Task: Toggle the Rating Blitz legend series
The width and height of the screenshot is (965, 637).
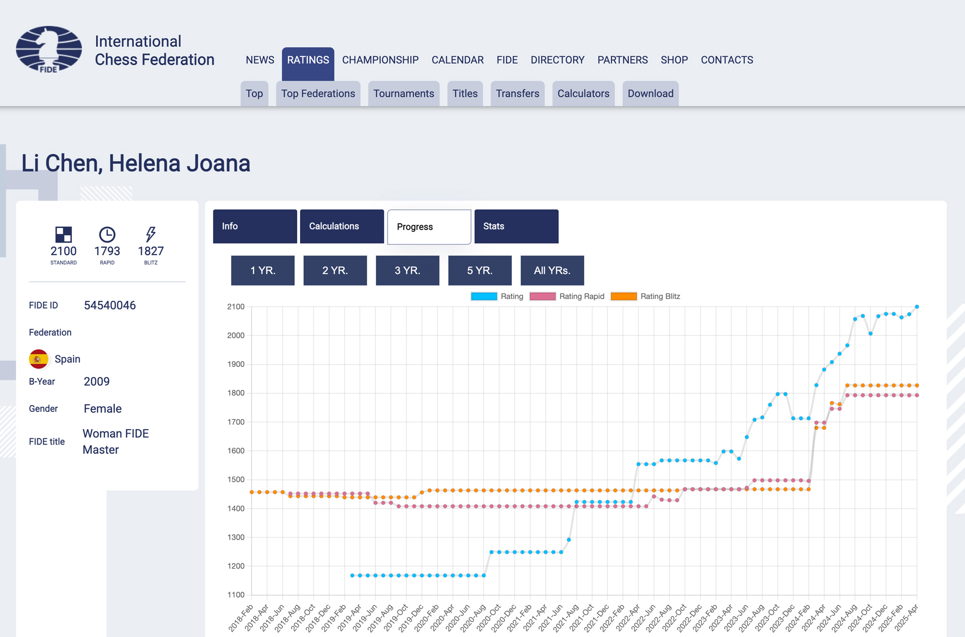Action: pyautogui.click(x=624, y=297)
